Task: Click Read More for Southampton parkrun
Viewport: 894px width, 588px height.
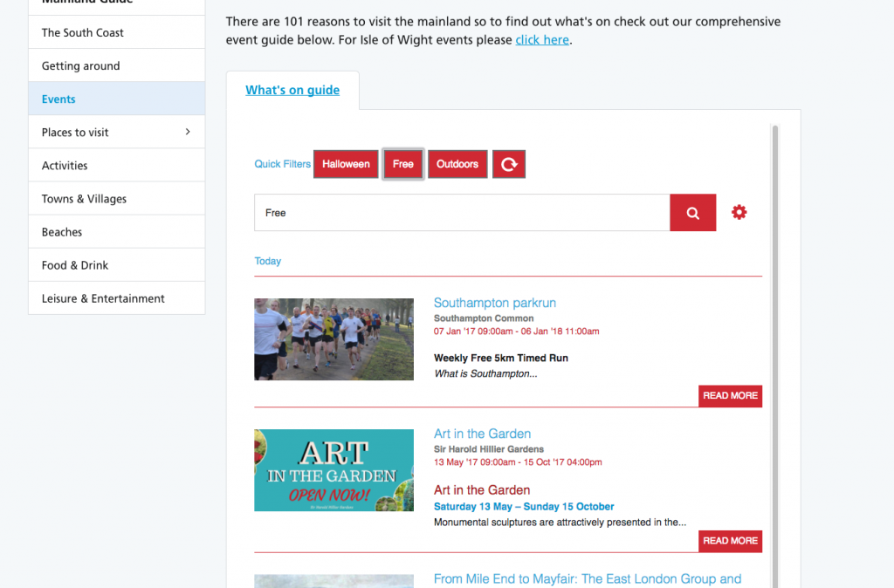Action: tap(730, 396)
